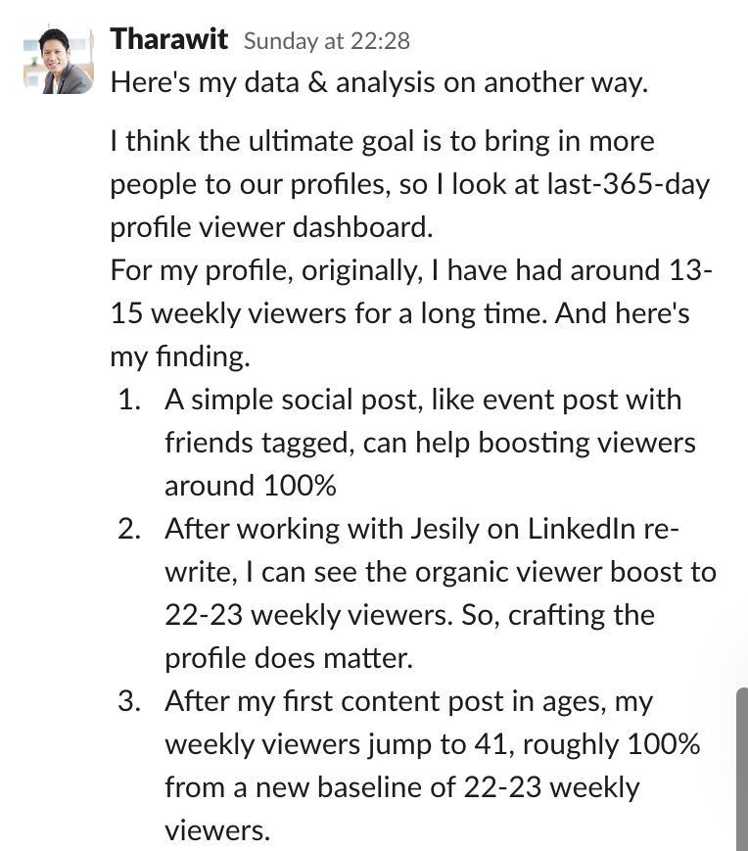This screenshot has height=851, width=748.
Task: Click the final word "viewers." at the bottom
Action: 217,830
